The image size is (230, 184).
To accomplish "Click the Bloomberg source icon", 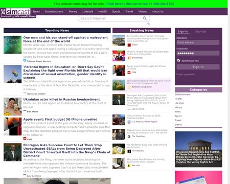I will pos(129,58).
